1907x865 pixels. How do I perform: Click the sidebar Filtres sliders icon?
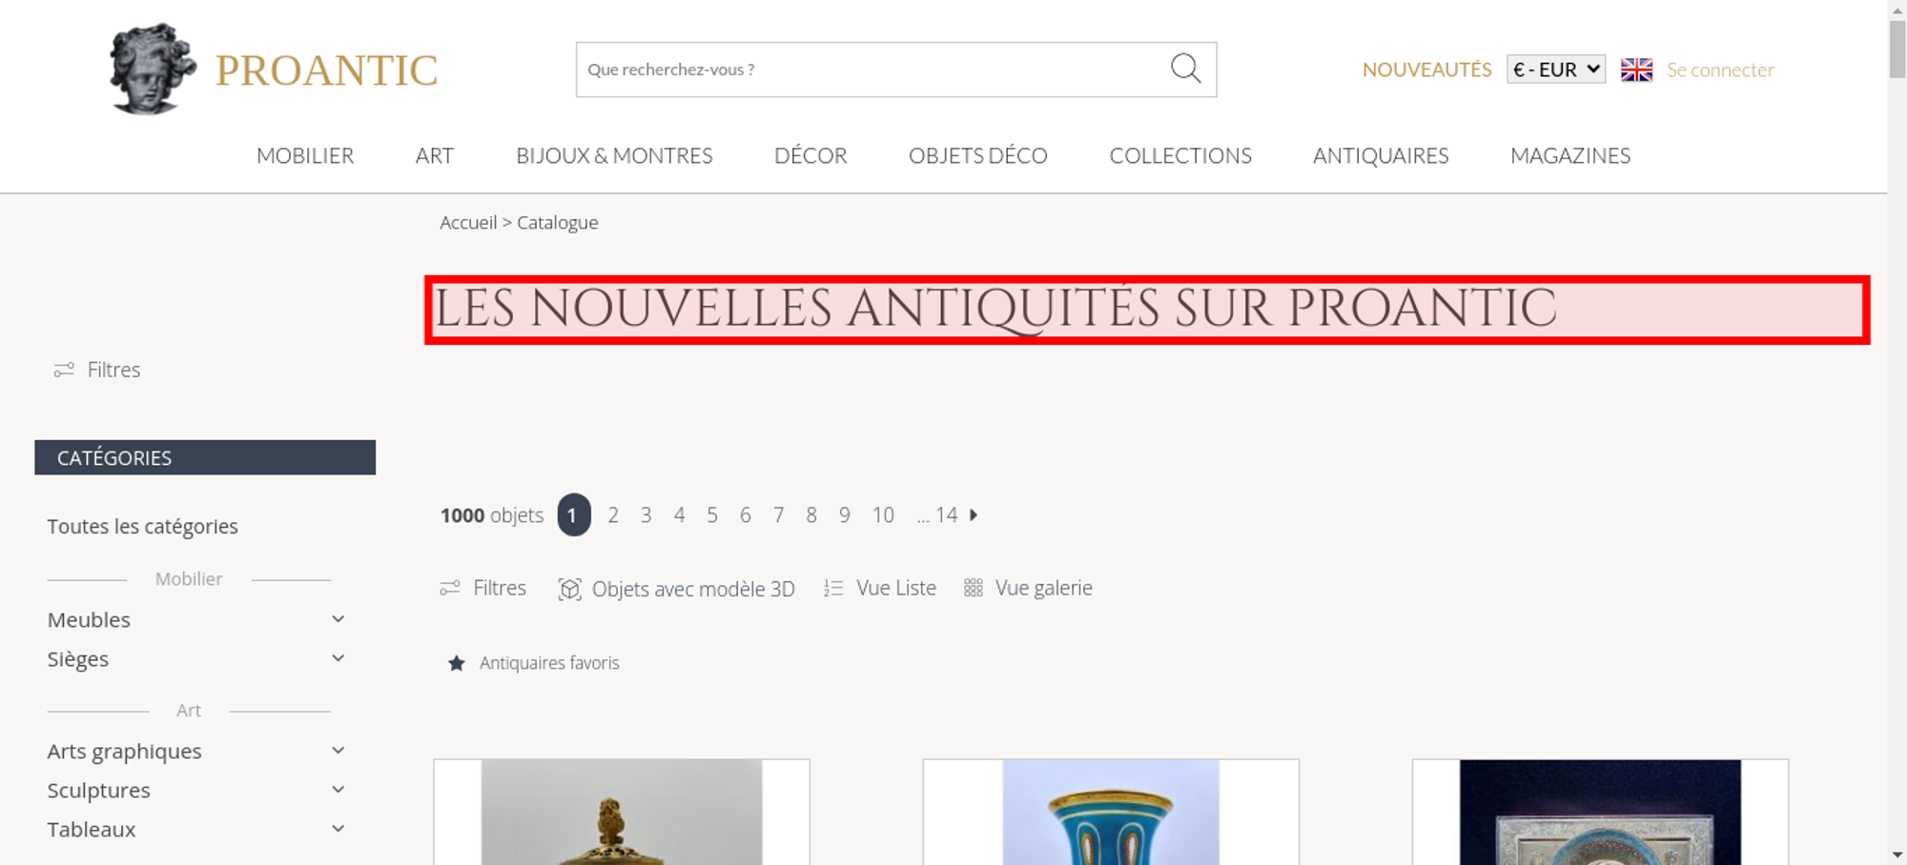(x=64, y=370)
